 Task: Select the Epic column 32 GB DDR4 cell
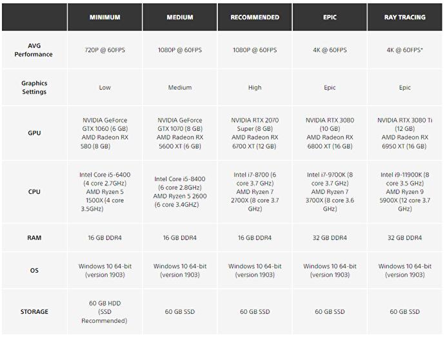pos(330,238)
